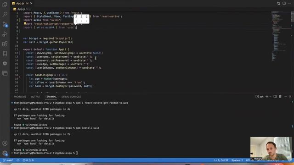
Task: Close the App.js editor tab
Action: coord(31,3)
